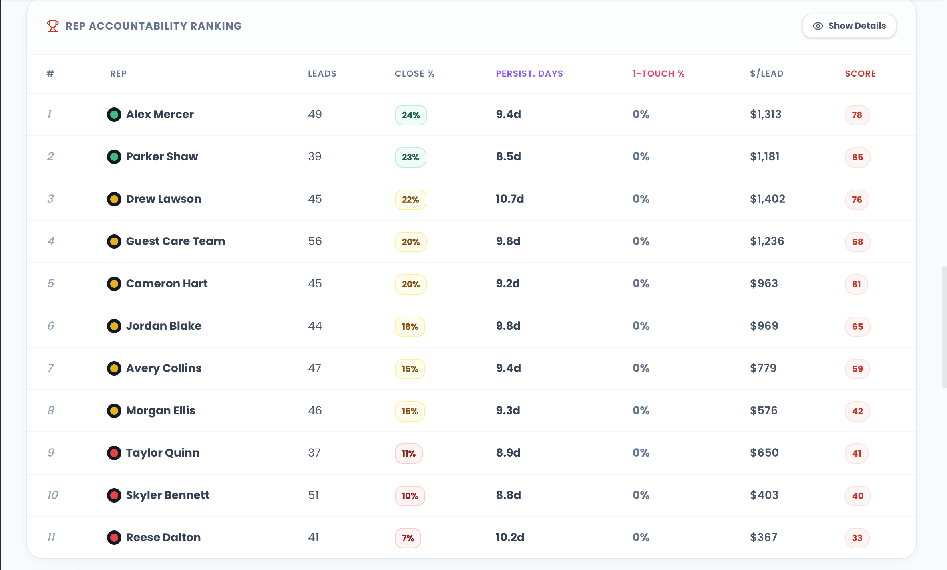The image size is (947, 570).
Task: Click the trophy icon beside ranking title
Action: (x=52, y=26)
